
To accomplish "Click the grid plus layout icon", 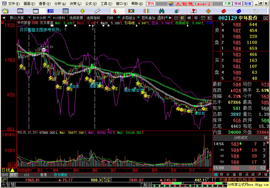I will (176, 18).
